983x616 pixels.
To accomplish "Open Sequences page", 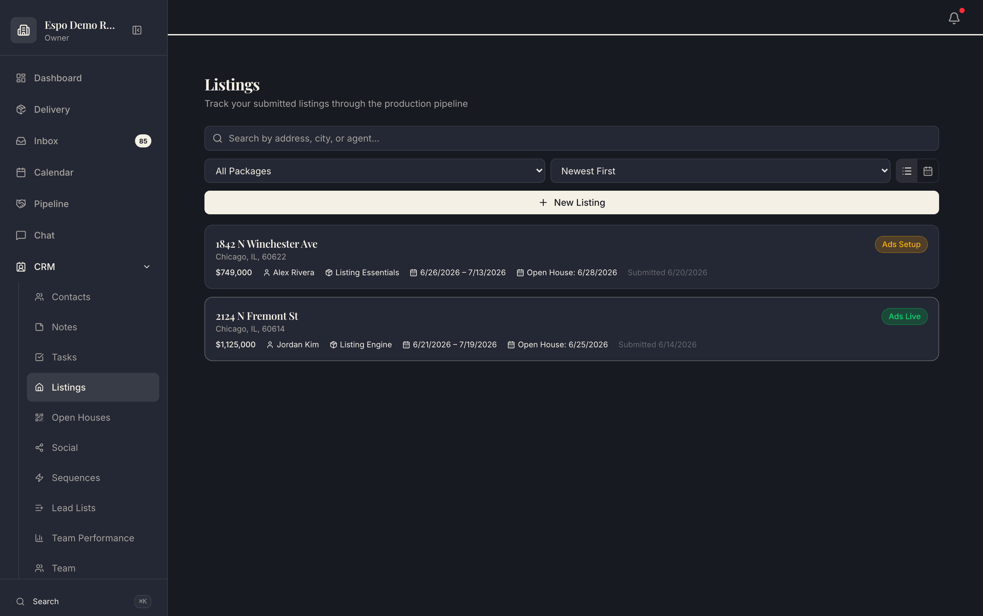I will (93, 478).
